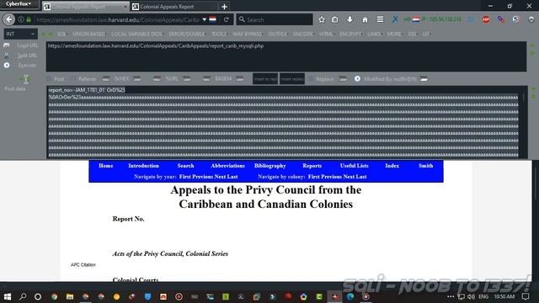Screen dimensions: 539x303
Task: Go back with the browser back arrow
Action: point(9,19)
